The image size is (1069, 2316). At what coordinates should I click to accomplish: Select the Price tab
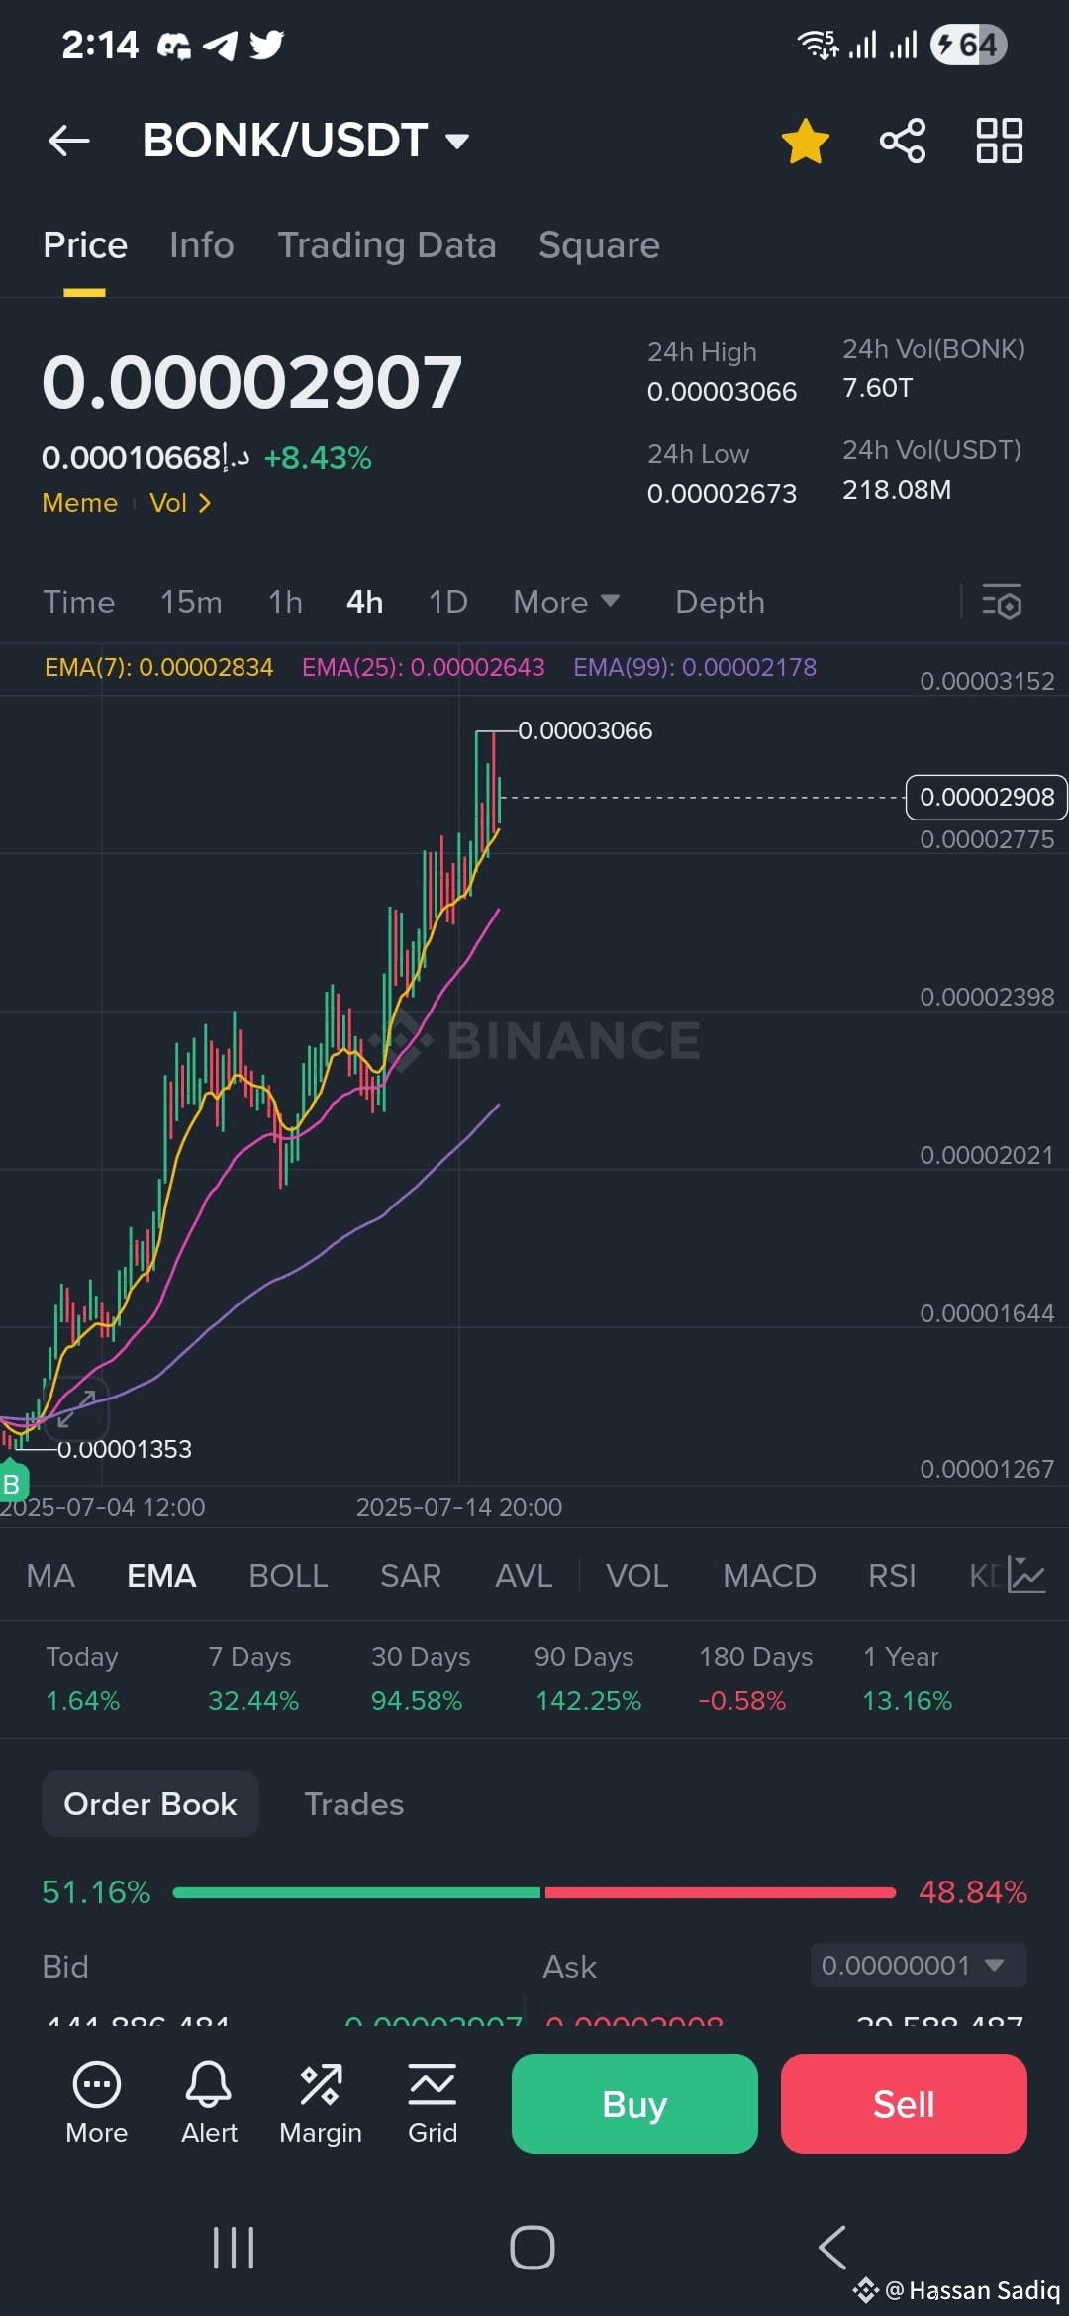(85, 245)
